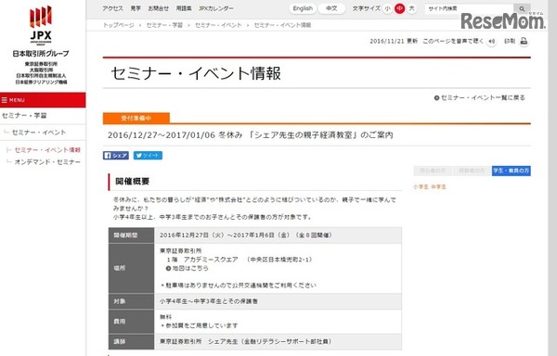Click the 日本取引所グループ title text
The image size is (557, 356).
point(41,54)
